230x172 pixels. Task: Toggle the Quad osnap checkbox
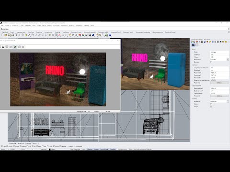[48, 146]
